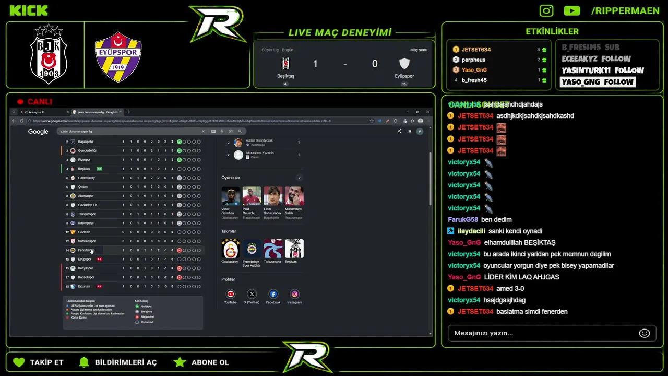
Task: Open Kasımpaşa row in the standings table
Action: (x=133, y=223)
